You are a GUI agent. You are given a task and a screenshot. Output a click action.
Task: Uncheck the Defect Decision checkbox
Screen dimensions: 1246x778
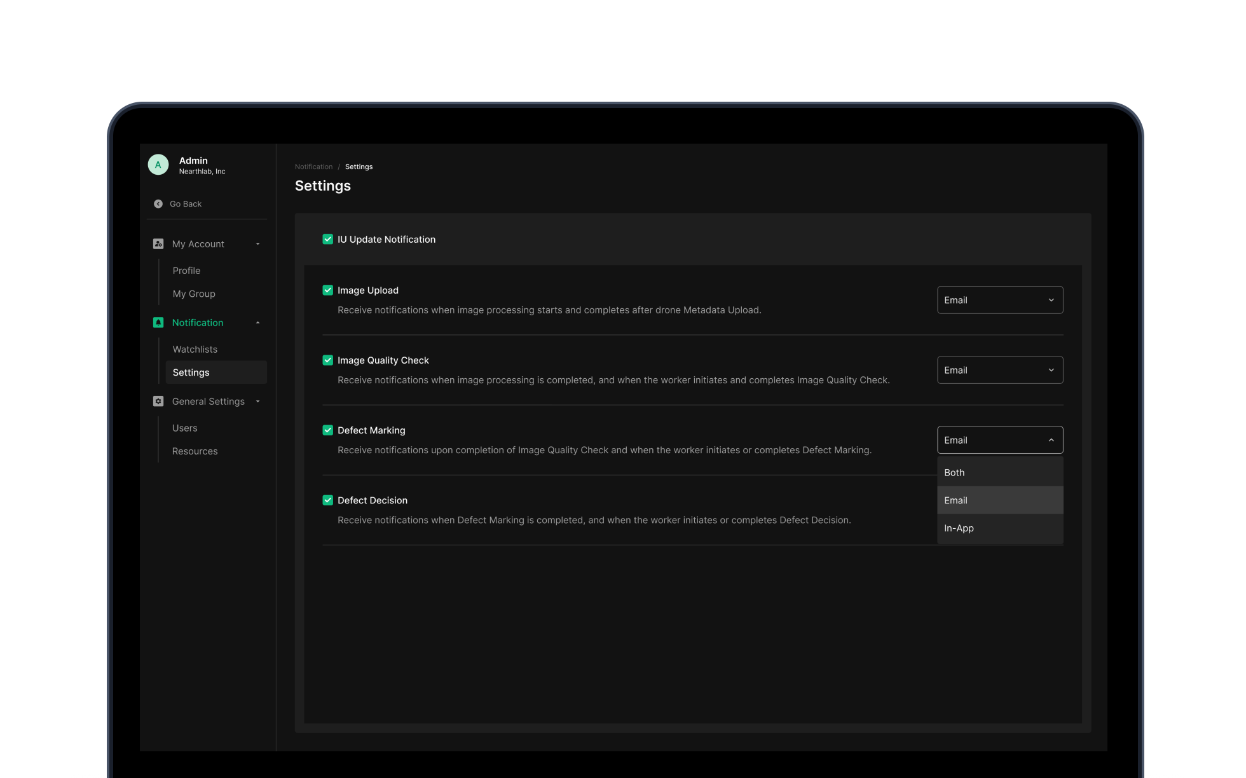pos(327,500)
